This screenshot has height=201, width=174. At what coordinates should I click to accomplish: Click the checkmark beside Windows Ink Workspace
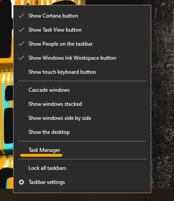pos(21,58)
